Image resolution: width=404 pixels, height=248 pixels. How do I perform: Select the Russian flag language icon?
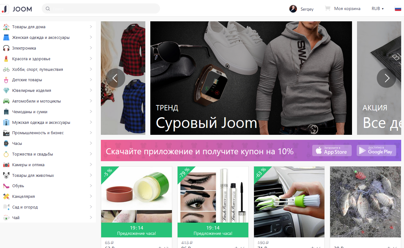398,9
